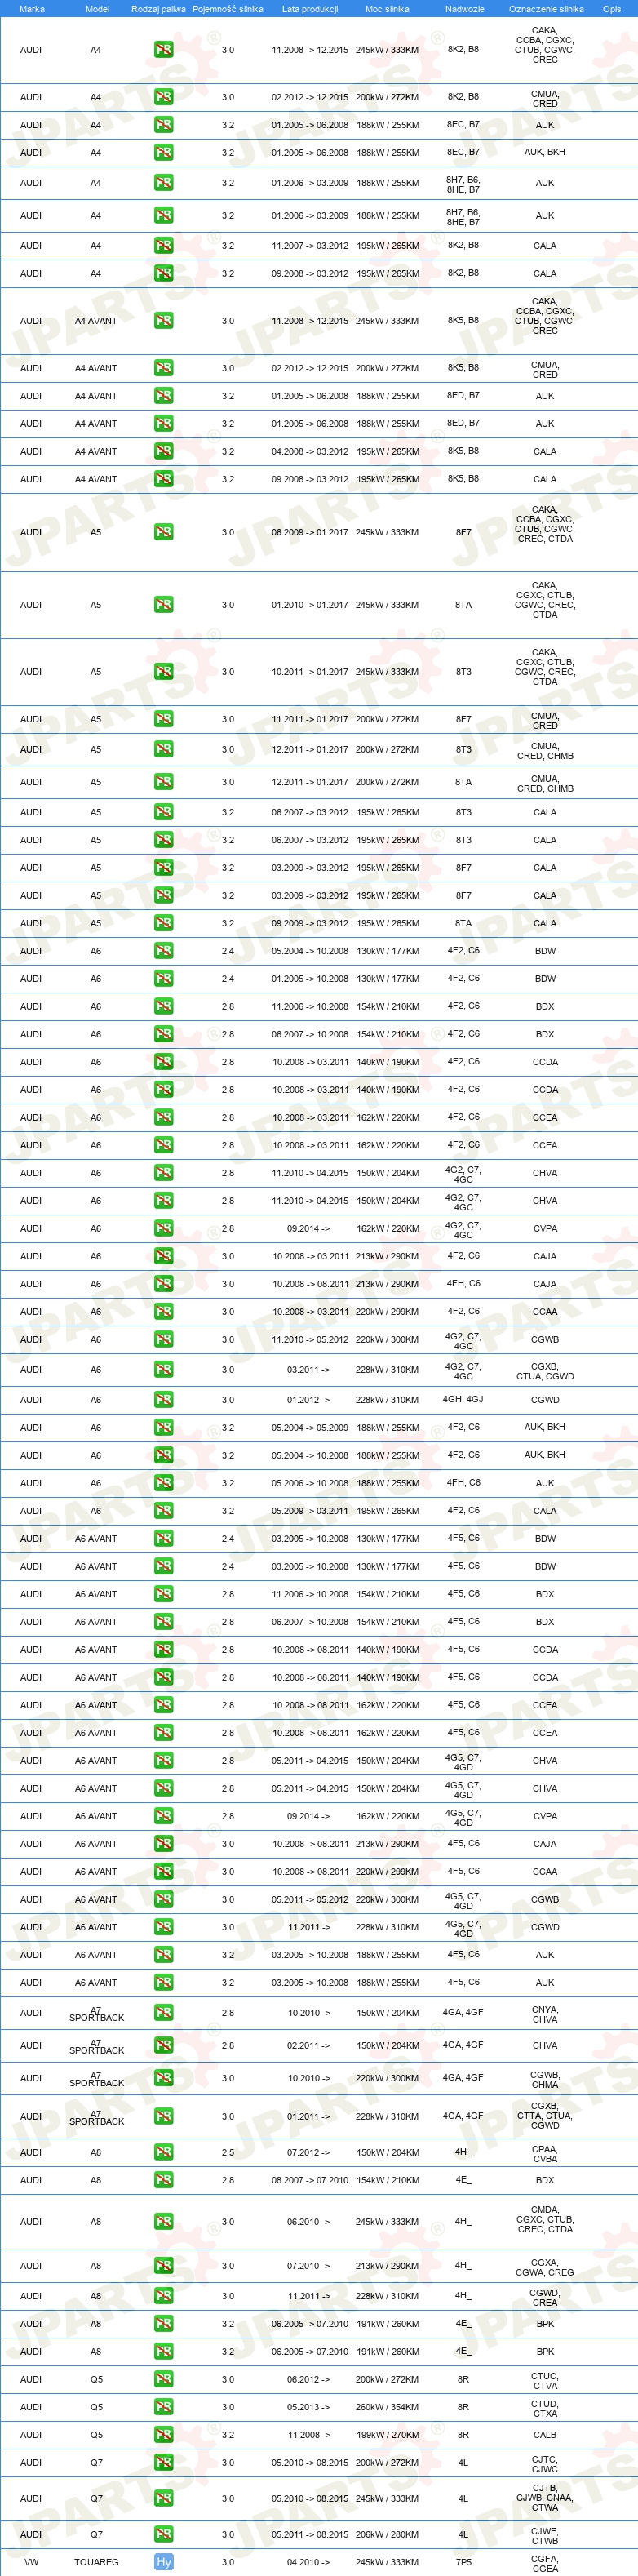Click fuel icon in A6 4F2 CCAA row
The width and height of the screenshot is (638, 2576).
(163, 1311)
